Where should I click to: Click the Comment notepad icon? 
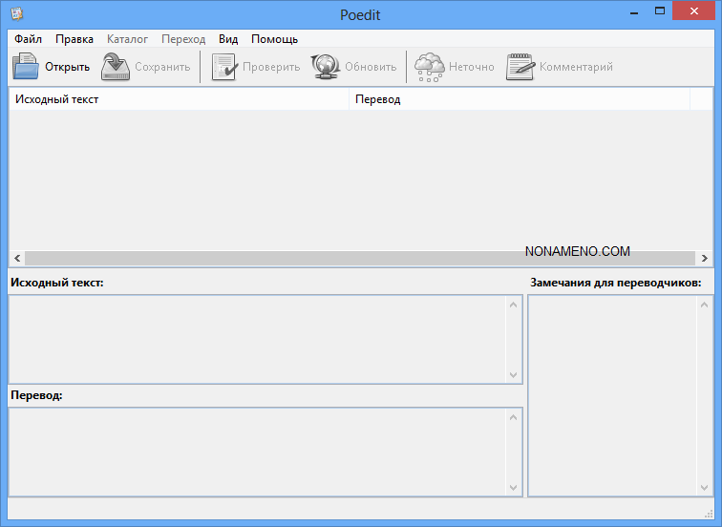(520, 67)
